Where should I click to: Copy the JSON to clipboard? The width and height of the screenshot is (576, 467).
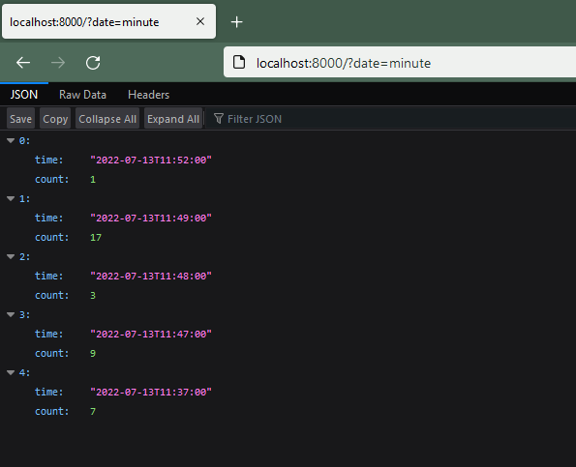coord(55,119)
